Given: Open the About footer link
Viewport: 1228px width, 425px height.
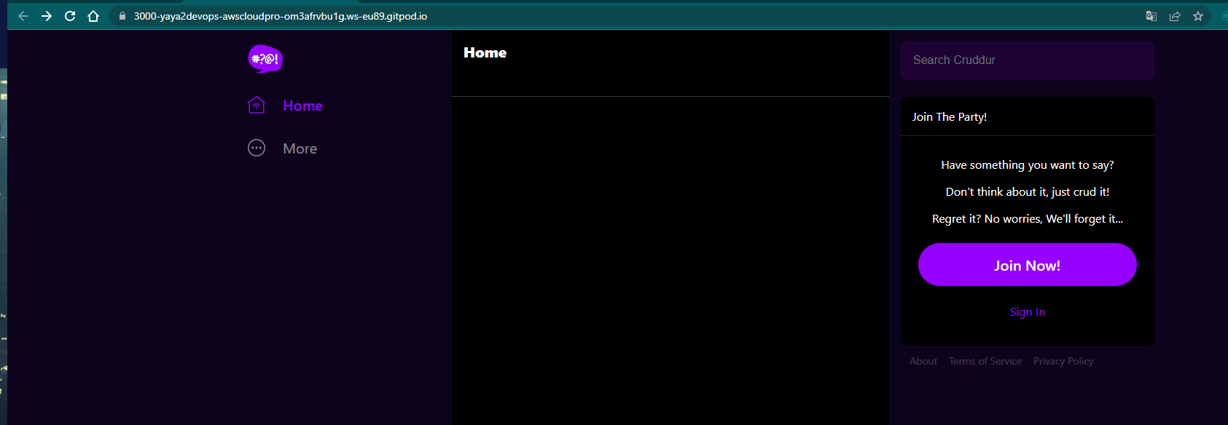Looking at the screenshot, I should click(923, 361).
